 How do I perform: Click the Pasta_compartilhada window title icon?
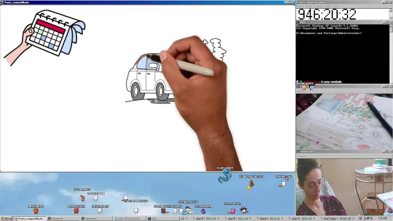pos(2,2)
